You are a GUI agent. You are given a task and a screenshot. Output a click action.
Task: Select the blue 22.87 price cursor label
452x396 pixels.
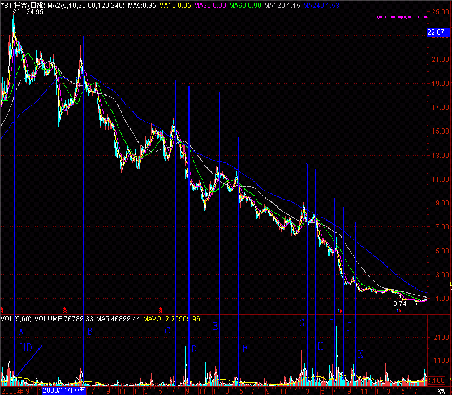pos(436,33)
